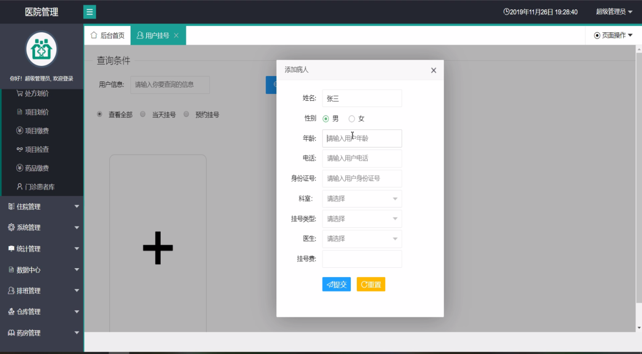642x354 pixels.
Task: Select the 当天挂号 radio option
Action: coord(143,114)
